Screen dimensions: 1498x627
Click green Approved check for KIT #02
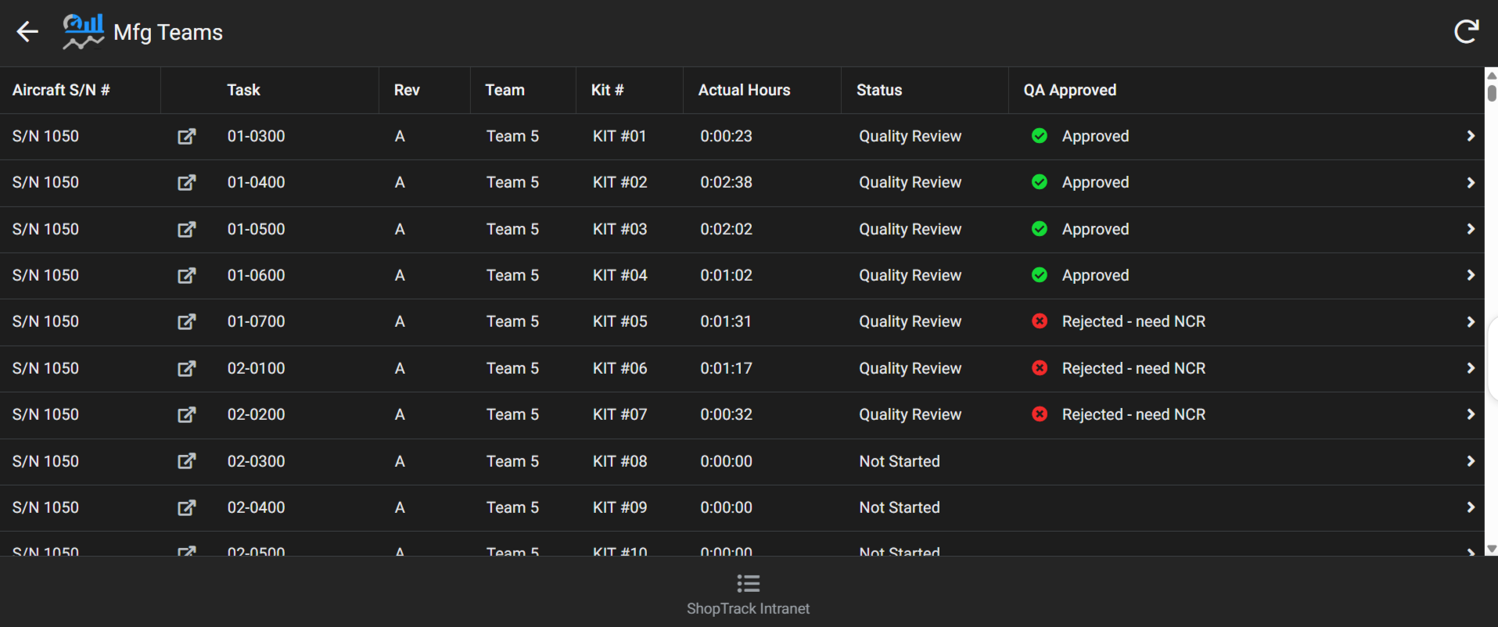click(x=1040, y=182)
